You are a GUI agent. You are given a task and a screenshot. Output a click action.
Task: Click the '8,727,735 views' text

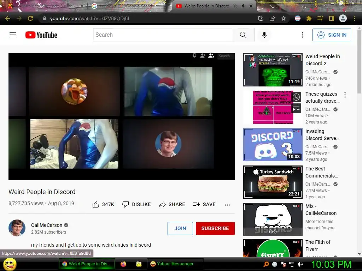pyautogui.click(x=26, y=203)
